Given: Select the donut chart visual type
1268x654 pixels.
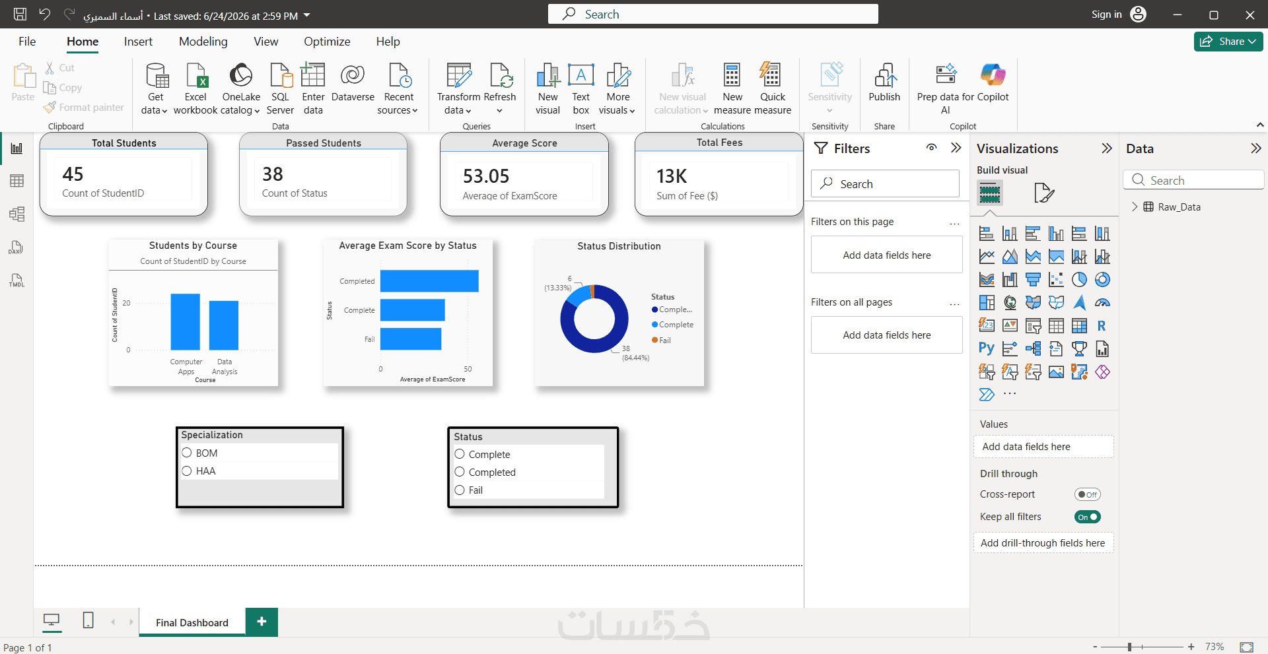Looking at the screenshot, I should (x=1102, y=280).
